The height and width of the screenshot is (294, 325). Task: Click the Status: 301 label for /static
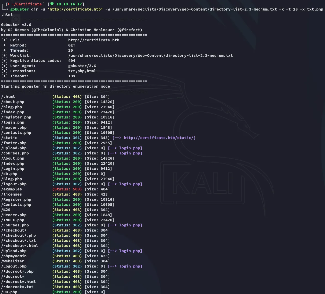click(x=67, y=138)
